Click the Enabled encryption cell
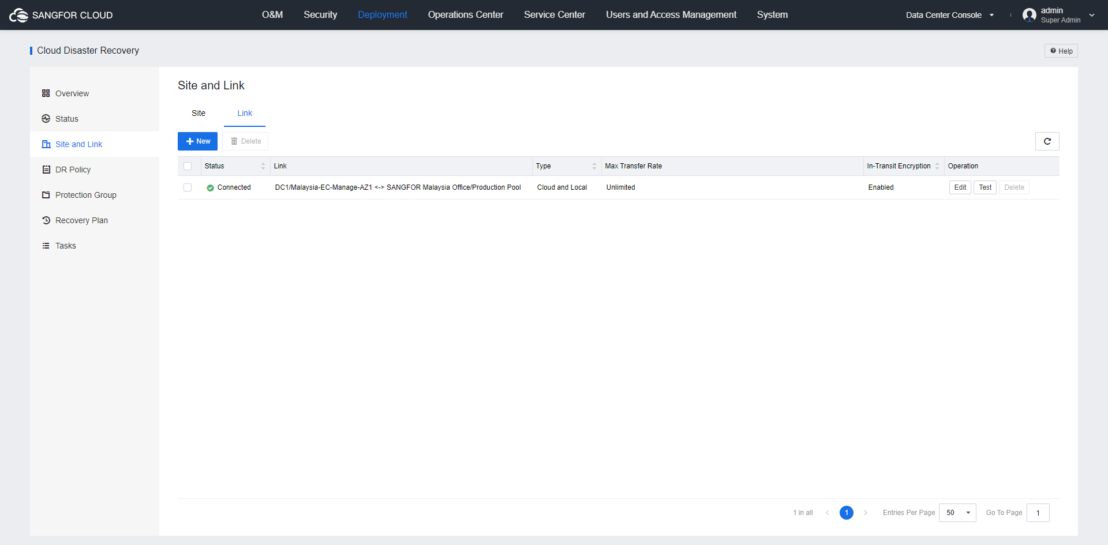This screenshot has width=1108, height=545. [x=881, y=187]
